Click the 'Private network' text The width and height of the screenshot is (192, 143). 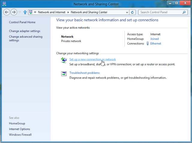click(x=71, y=41)
